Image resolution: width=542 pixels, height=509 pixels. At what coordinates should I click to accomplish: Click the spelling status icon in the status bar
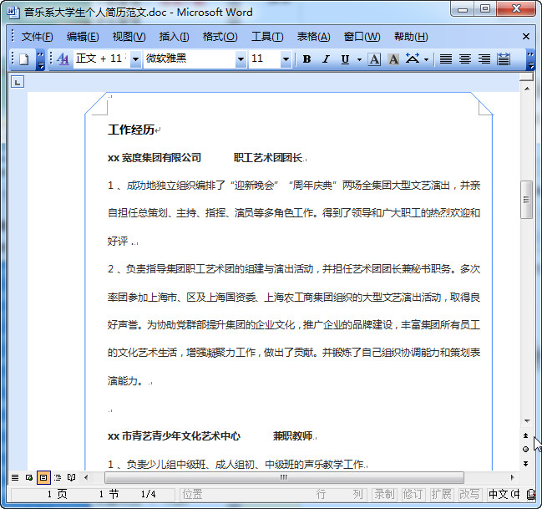[530, 494]
